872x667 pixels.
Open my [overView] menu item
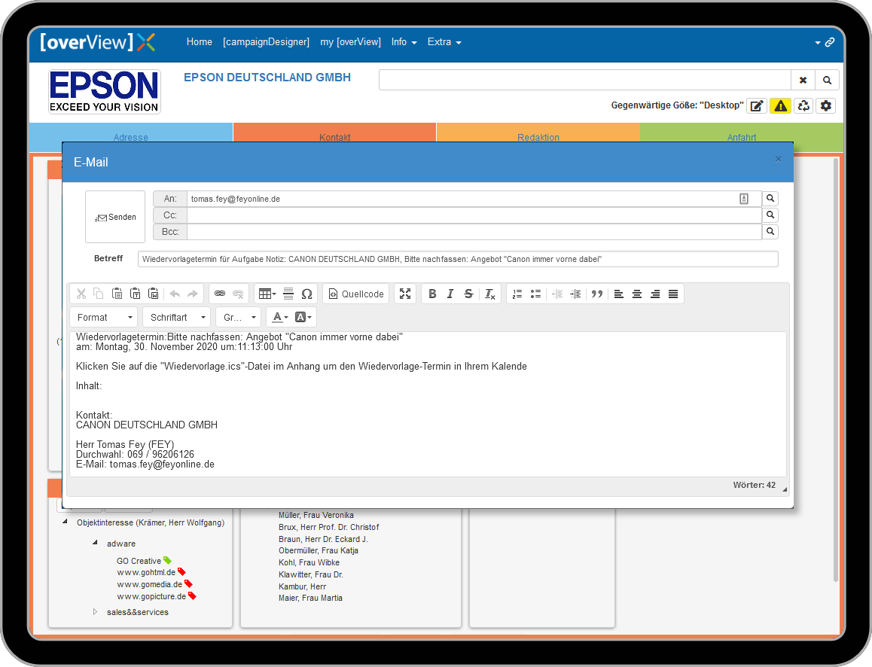click(350, 41)
